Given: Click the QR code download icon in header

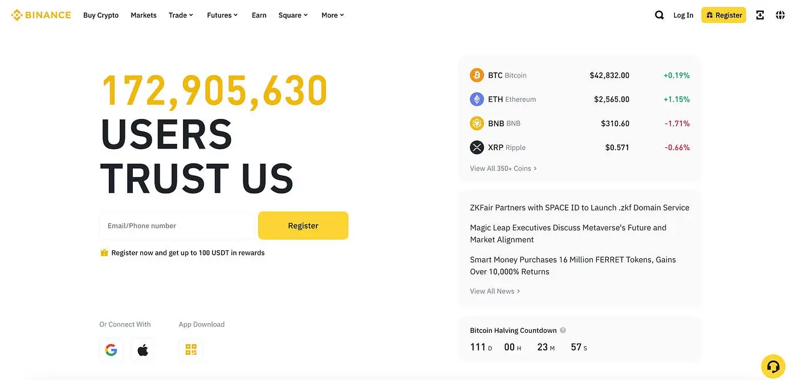Looking at the screenshot, I should point(760,15).
